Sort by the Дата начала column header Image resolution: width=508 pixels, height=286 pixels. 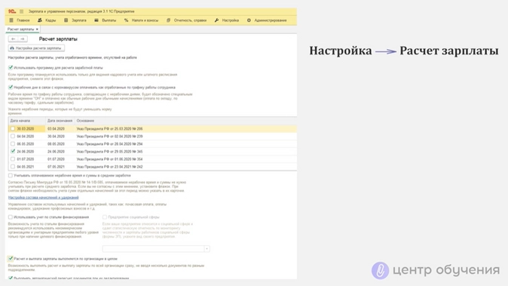click(x=27, y=121)
